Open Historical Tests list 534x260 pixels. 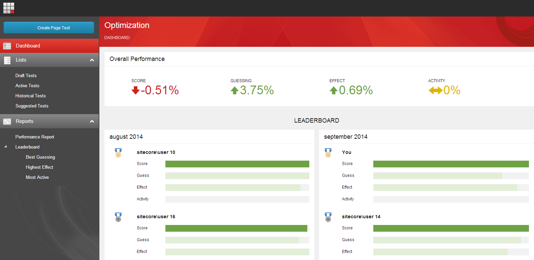[30, 96]
